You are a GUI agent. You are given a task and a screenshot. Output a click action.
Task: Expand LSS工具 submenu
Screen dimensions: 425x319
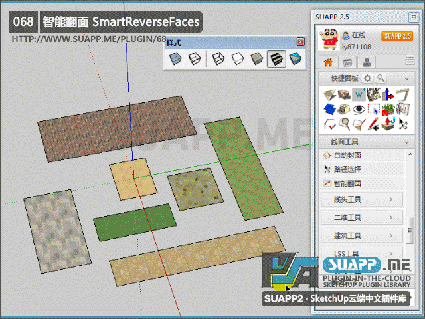click(x=361, y=253)
